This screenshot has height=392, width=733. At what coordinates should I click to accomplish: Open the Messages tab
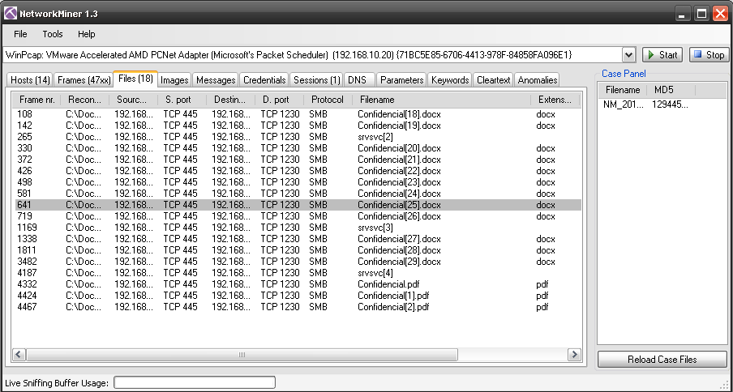216,80
